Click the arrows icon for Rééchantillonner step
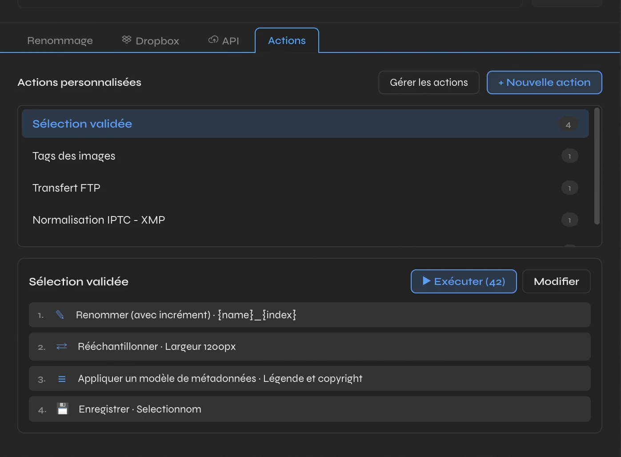 pyautogui.click(x=62, y=346)
